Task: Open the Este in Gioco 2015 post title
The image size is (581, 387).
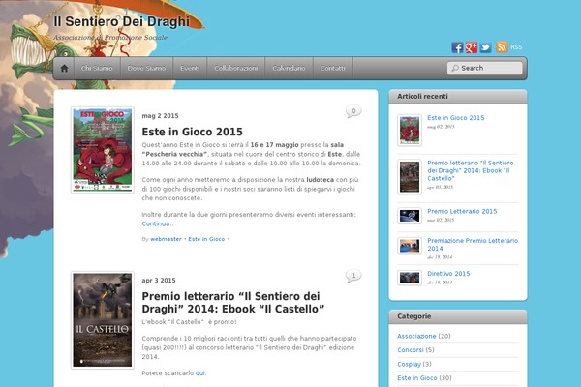Action: tap(192, 132)
